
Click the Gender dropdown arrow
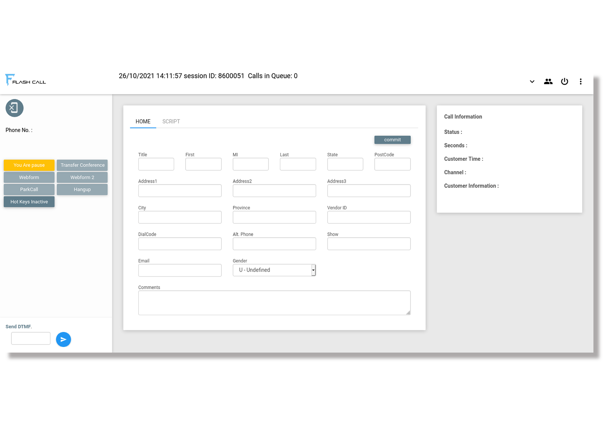(x=313, y=270)
